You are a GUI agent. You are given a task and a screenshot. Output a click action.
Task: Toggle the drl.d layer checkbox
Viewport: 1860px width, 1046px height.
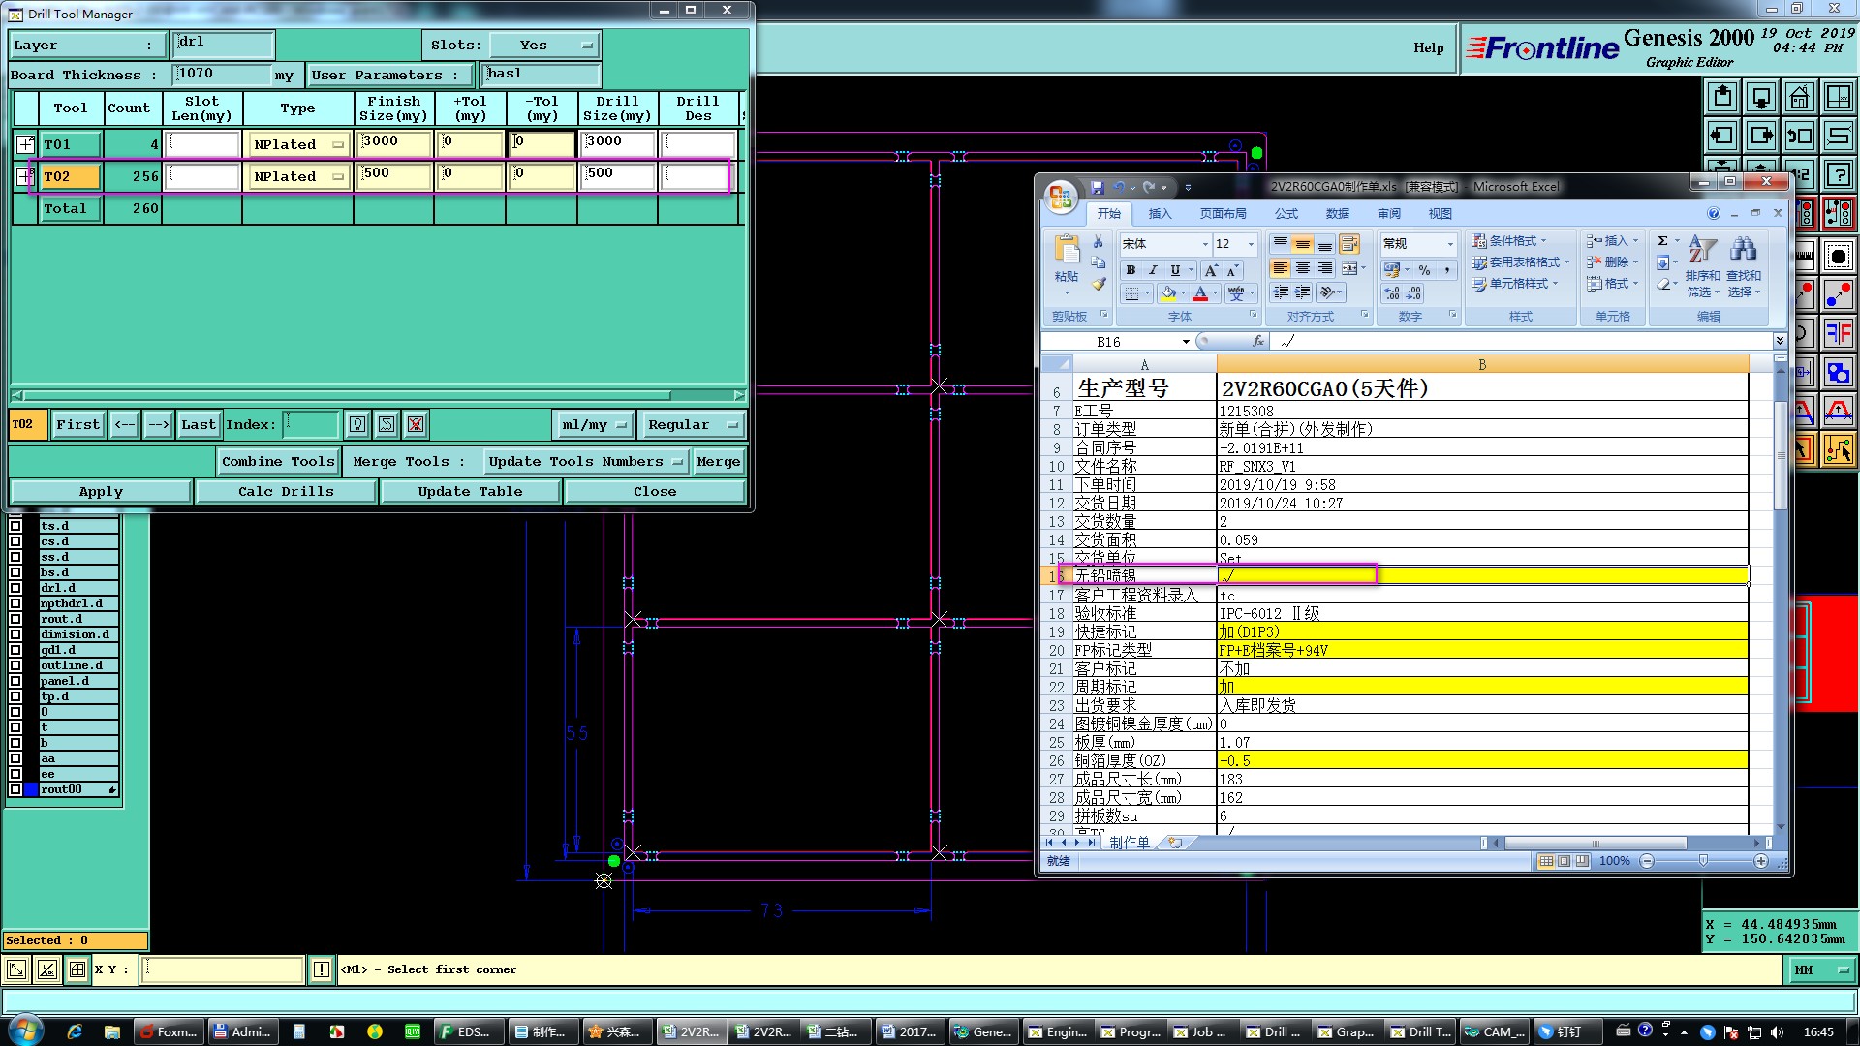tap(15, 588)
